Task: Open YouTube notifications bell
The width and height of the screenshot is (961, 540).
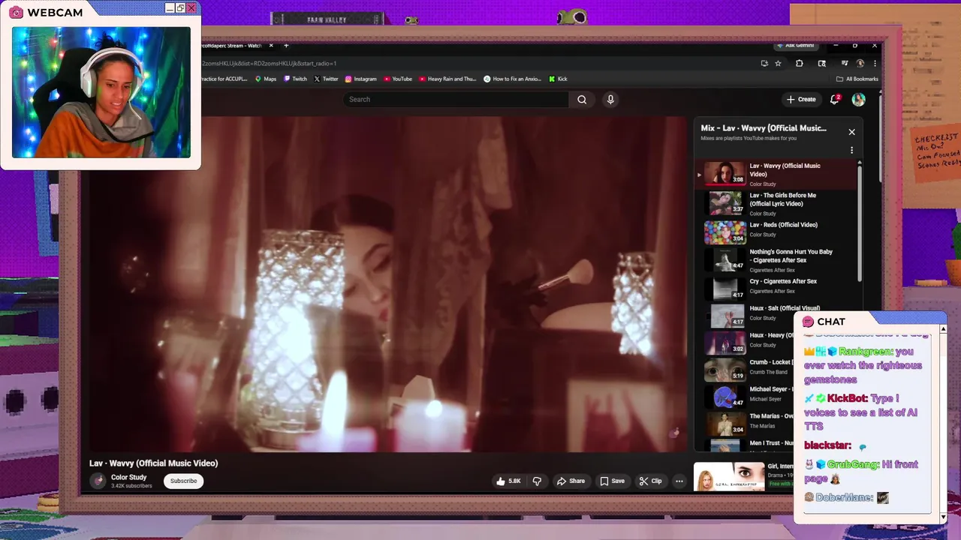Action: 834,99
